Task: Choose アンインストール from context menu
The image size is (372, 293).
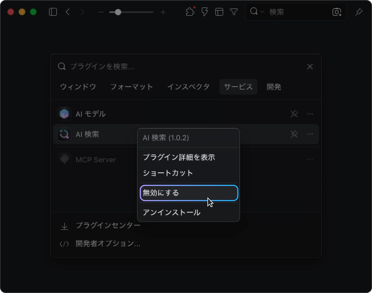Action: coord(172,212)
